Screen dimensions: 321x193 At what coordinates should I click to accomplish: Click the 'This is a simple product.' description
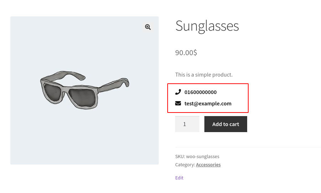(x=204, y=74)
